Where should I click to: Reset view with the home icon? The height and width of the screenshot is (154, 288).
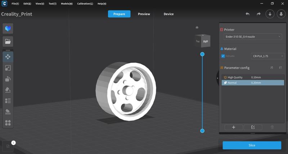coord(197,27)
